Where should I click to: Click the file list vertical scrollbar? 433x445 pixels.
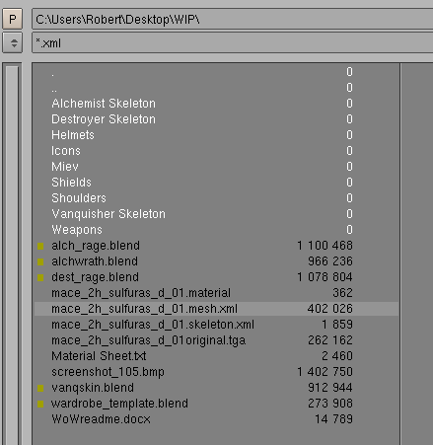click(12, 254)
